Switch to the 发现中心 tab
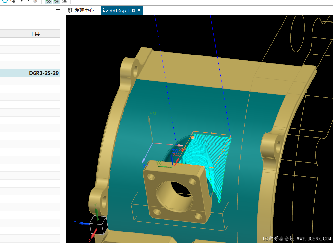333x243 pixels. click(x=84, y=11)
